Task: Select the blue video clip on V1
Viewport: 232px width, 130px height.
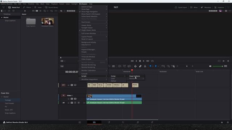Action: (114, 97)
